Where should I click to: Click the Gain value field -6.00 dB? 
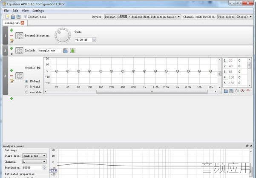coord(83,40)
